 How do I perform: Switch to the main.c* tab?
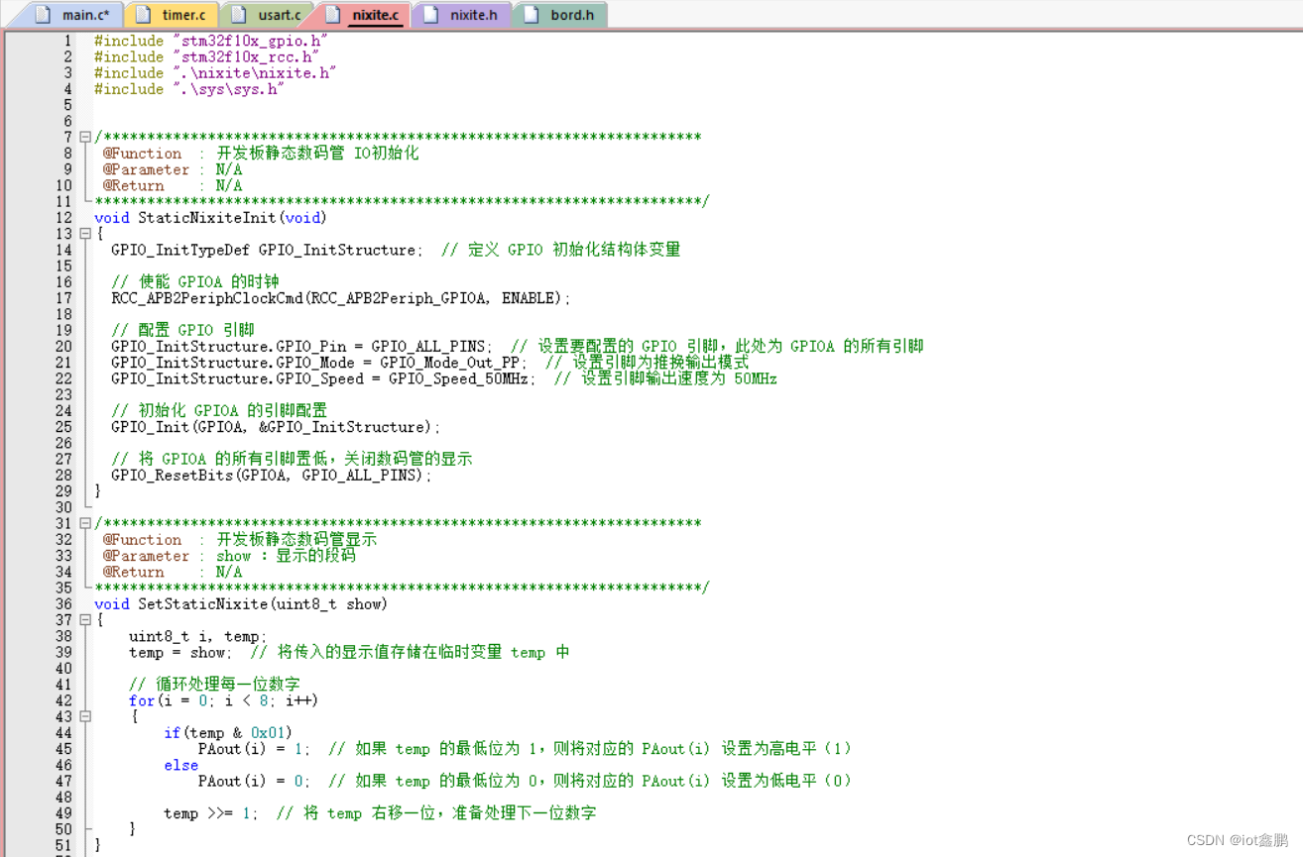[x=71, y=15]
